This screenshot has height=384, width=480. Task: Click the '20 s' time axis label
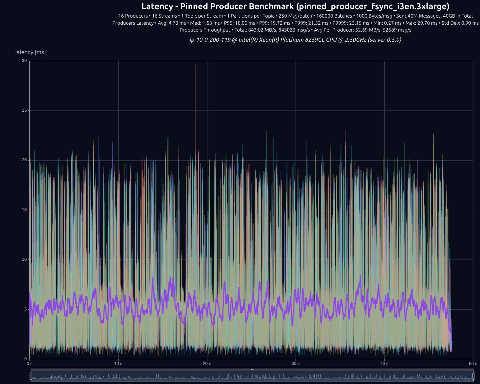(207, 363)
